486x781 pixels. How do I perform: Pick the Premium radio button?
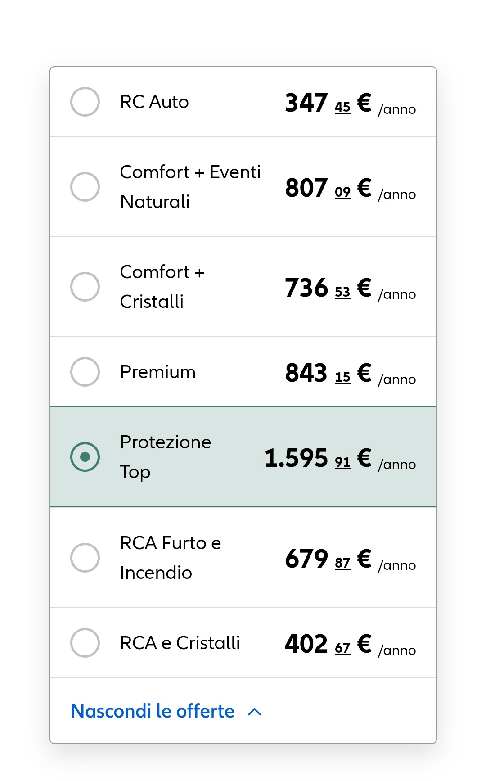[x=85, y=372]
